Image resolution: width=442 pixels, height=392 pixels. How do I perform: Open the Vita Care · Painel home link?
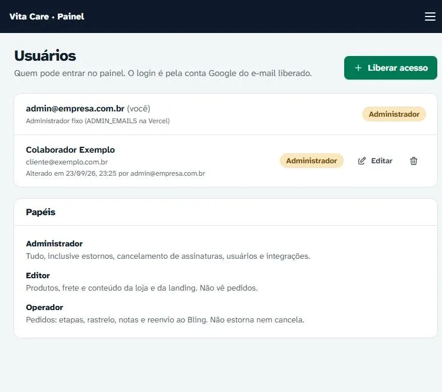pyautogui.click(x=47, y=17)
